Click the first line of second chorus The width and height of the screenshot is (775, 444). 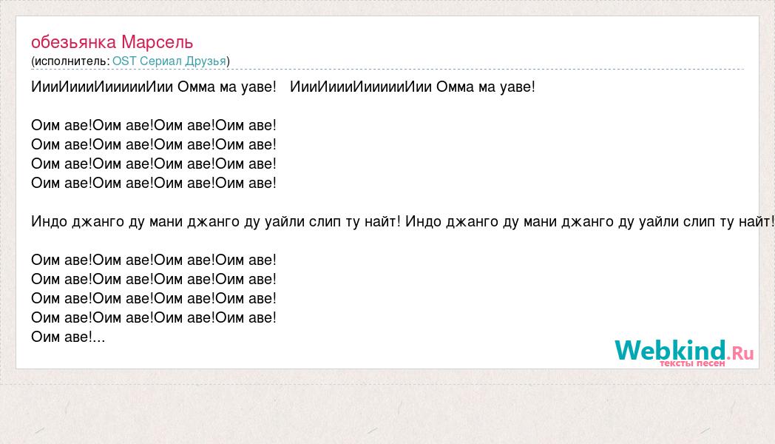pos(154,260)
